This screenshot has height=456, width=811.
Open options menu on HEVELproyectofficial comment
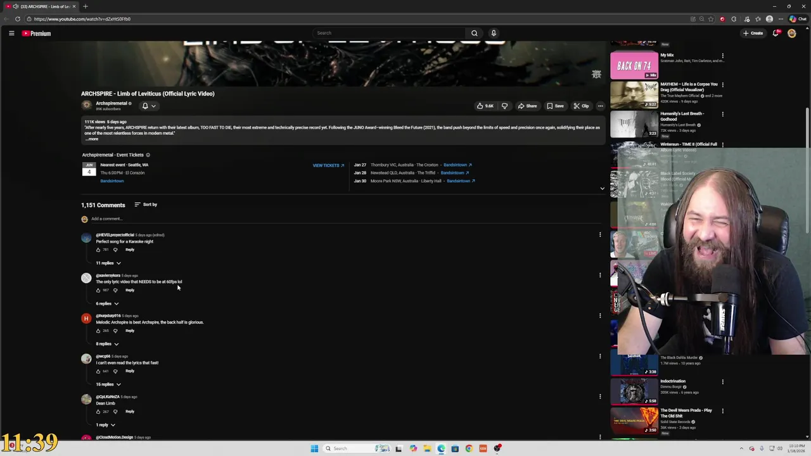[600, 235]
